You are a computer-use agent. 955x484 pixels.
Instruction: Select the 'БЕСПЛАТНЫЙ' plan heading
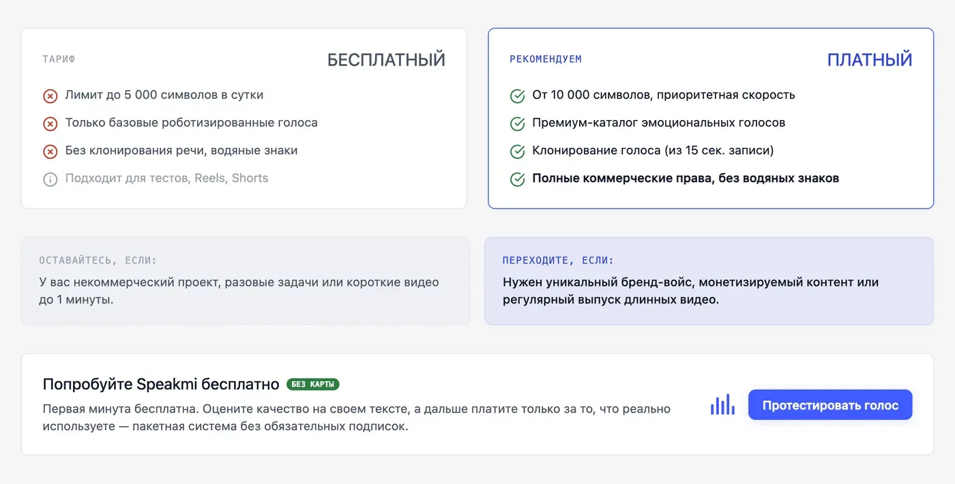[386, 60]
